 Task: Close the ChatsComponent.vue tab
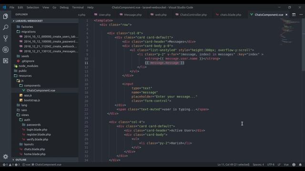click(x=286, y=15)
